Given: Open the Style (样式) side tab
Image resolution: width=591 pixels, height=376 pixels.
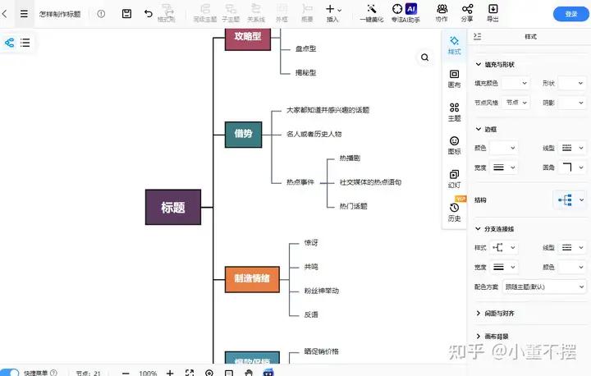Looking at the screenshot, I should [x=454, y=46].
